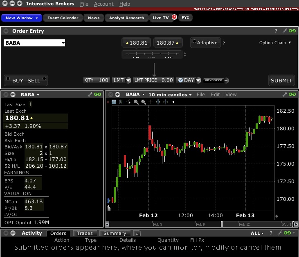Image resolution: width=299 pixels, height=257 pixels.
Task: Open chart panel wrench configuration
Action: tap(285, 94)
